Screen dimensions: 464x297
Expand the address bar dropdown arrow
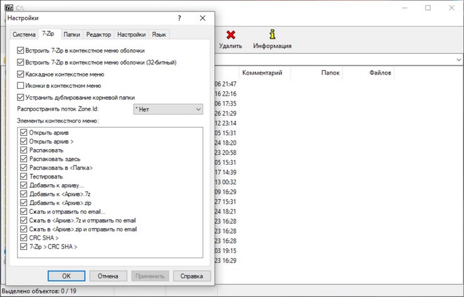pyautogui.click(x=460, y=59)
